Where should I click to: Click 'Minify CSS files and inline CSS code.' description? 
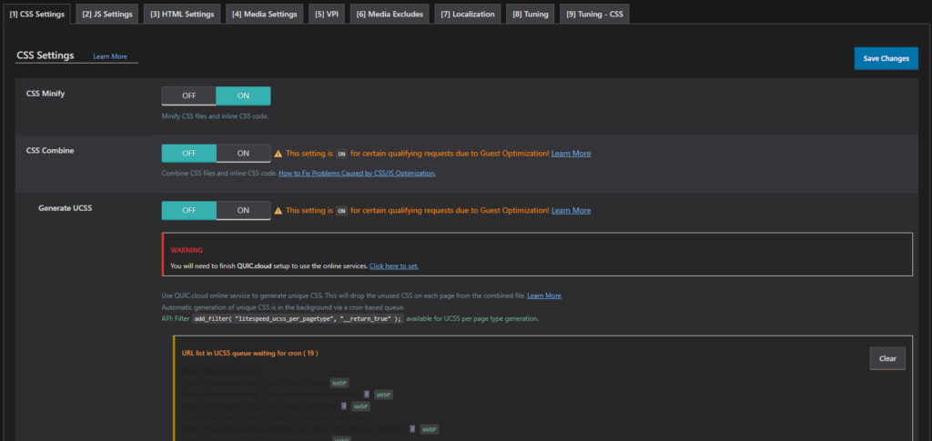[215, 116]
